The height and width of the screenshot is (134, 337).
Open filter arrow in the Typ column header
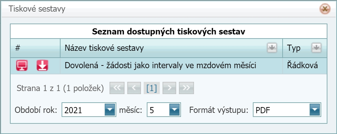(316, 48)
